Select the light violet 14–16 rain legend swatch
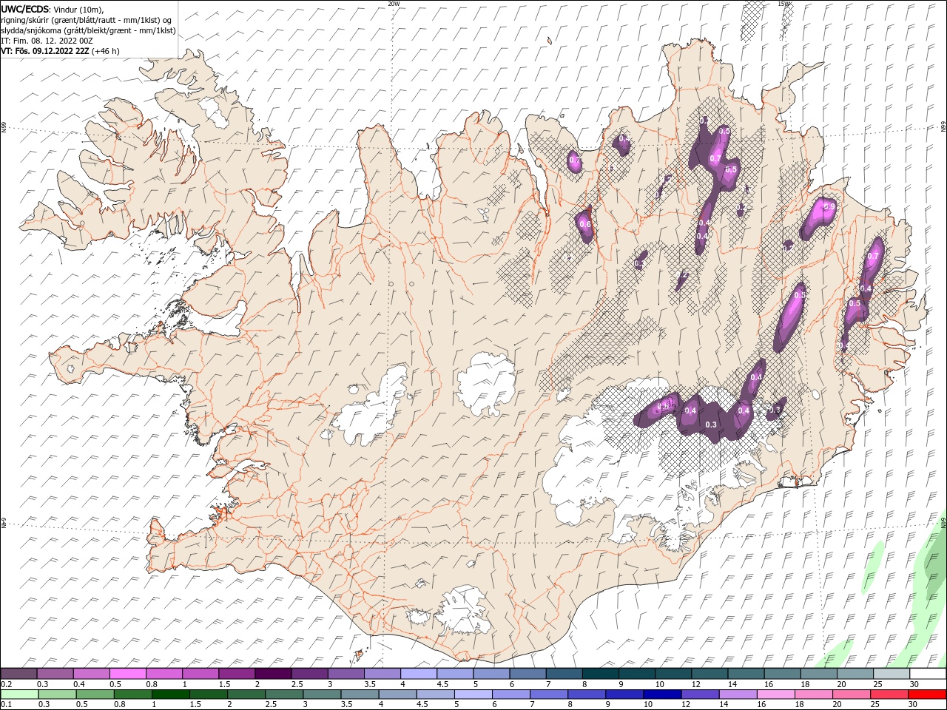Screen dimensions: 947x710 click(x=737, y=694)
